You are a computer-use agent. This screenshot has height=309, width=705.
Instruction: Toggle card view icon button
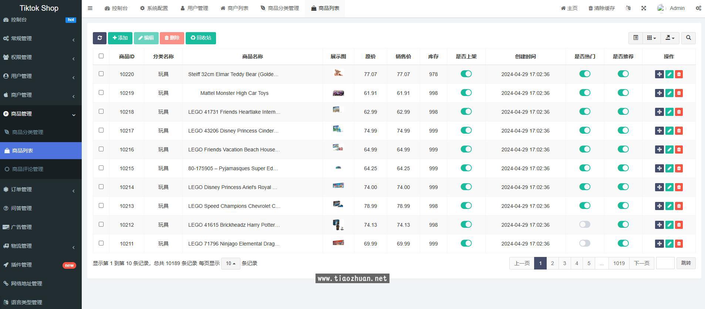click(x=635, y=38)
